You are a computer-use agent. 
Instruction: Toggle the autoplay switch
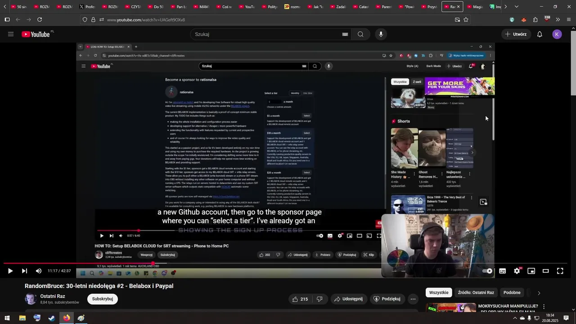[487, 271]
